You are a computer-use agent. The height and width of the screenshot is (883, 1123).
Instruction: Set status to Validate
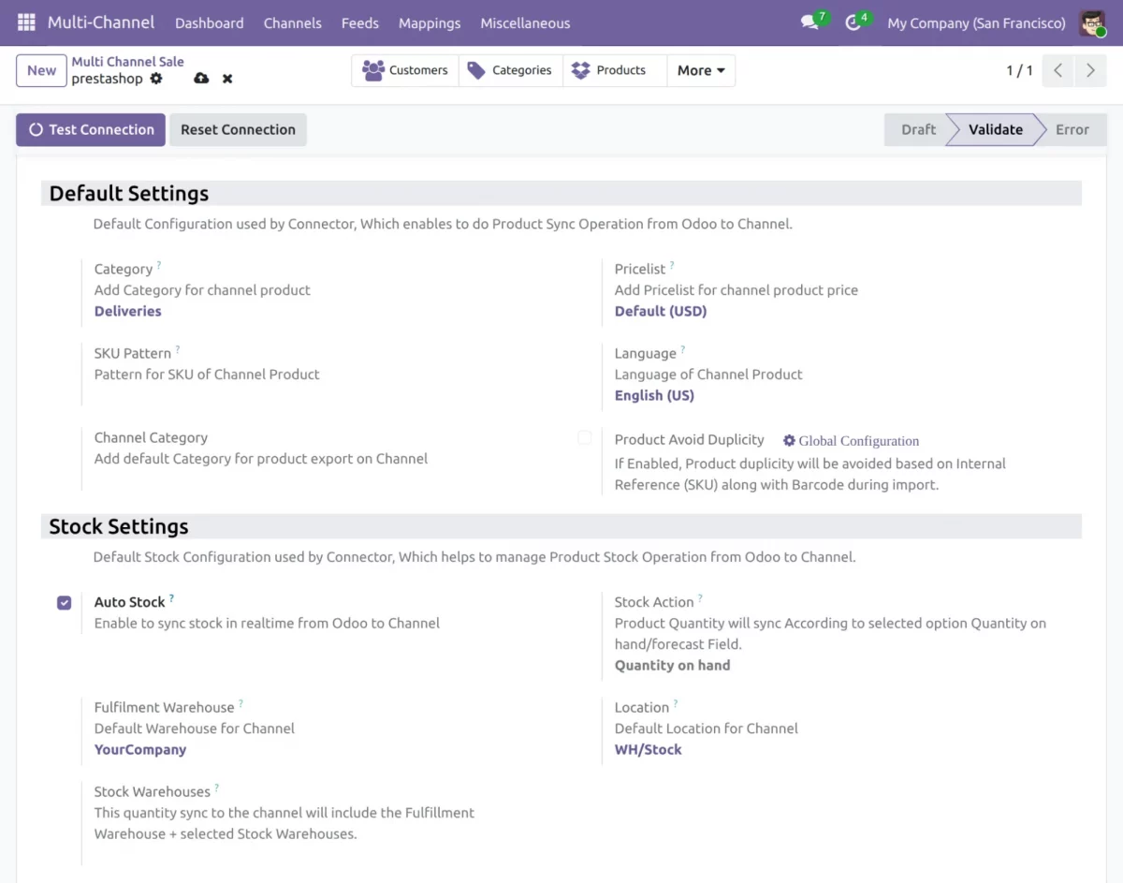996,129
